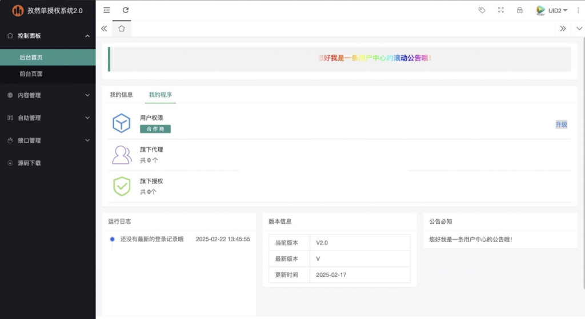Image resolution: width=585 pixels, height=319 pixels.
Task: Click the UID2 user avatar
Action: point(540,10)
